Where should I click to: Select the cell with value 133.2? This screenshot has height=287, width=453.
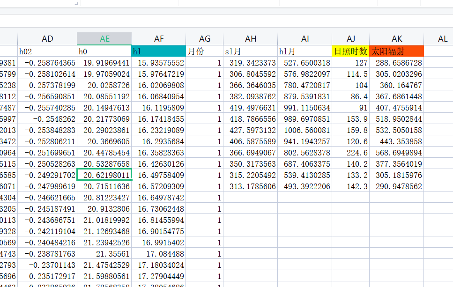pos(351,175)
